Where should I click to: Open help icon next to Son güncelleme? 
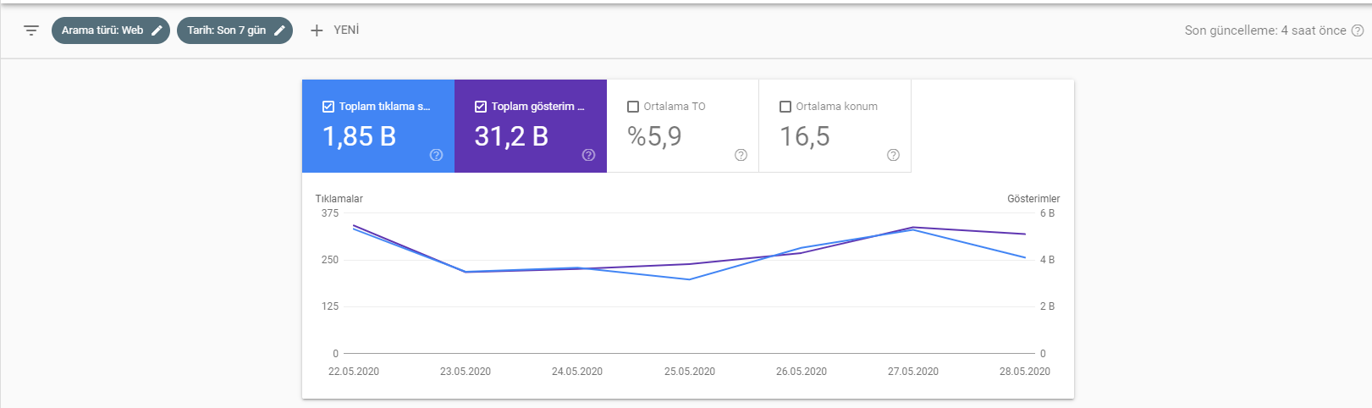pyautogui.click(x=1358, y=30)
